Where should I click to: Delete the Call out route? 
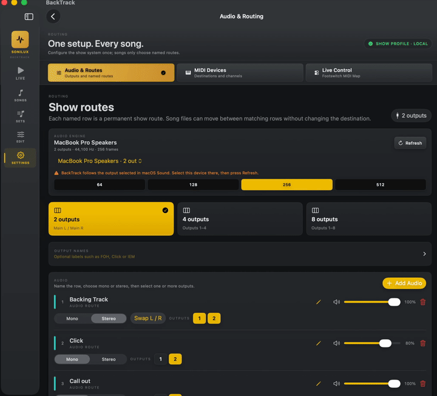[x=423, y=384]
